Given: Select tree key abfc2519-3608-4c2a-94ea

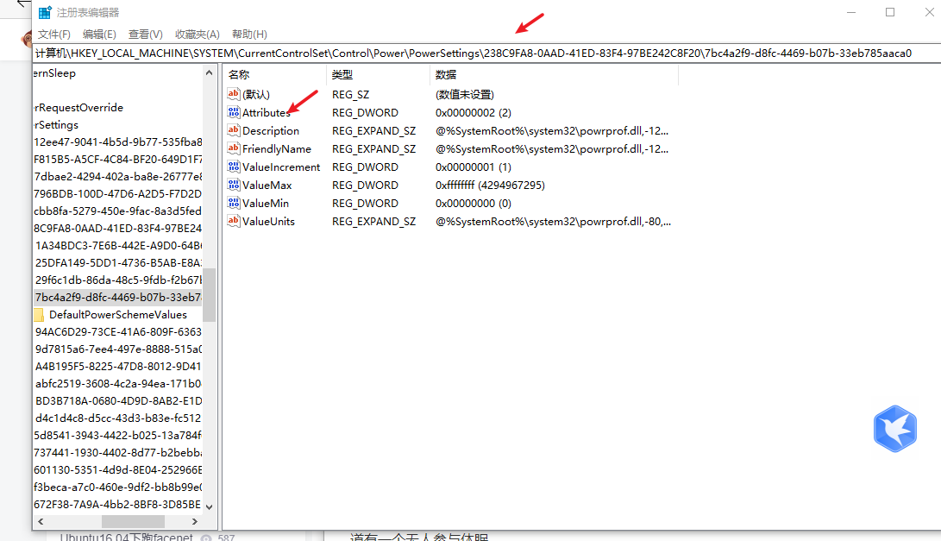Looking at the screenshot, I should 118,383.
